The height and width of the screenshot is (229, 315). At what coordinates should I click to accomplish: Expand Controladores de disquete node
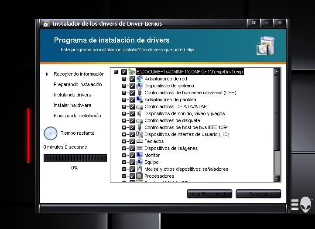pyautogui.click(x=124, y=121)
